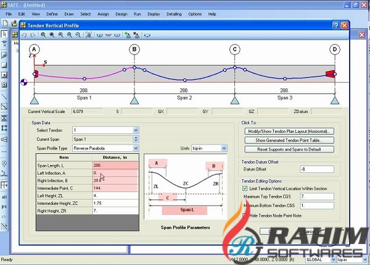370x265 pixels.
Task: Click the Maximum Top Tendon CGS field
Action: click(x=317, y=196)
